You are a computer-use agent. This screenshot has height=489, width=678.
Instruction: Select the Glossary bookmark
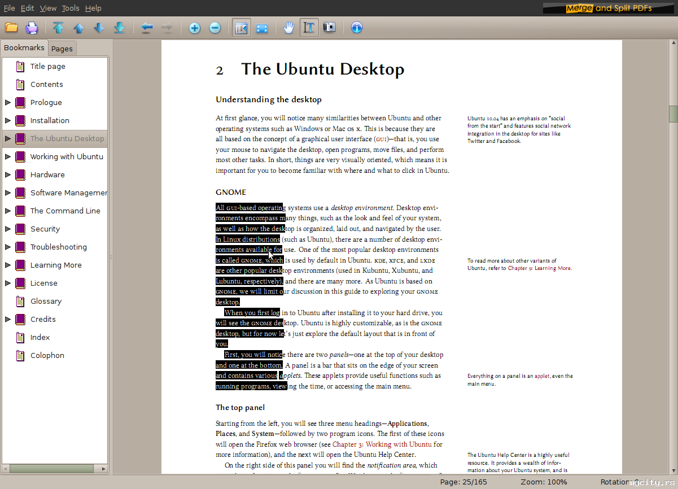pyautogui.click(x=46, y=301)
